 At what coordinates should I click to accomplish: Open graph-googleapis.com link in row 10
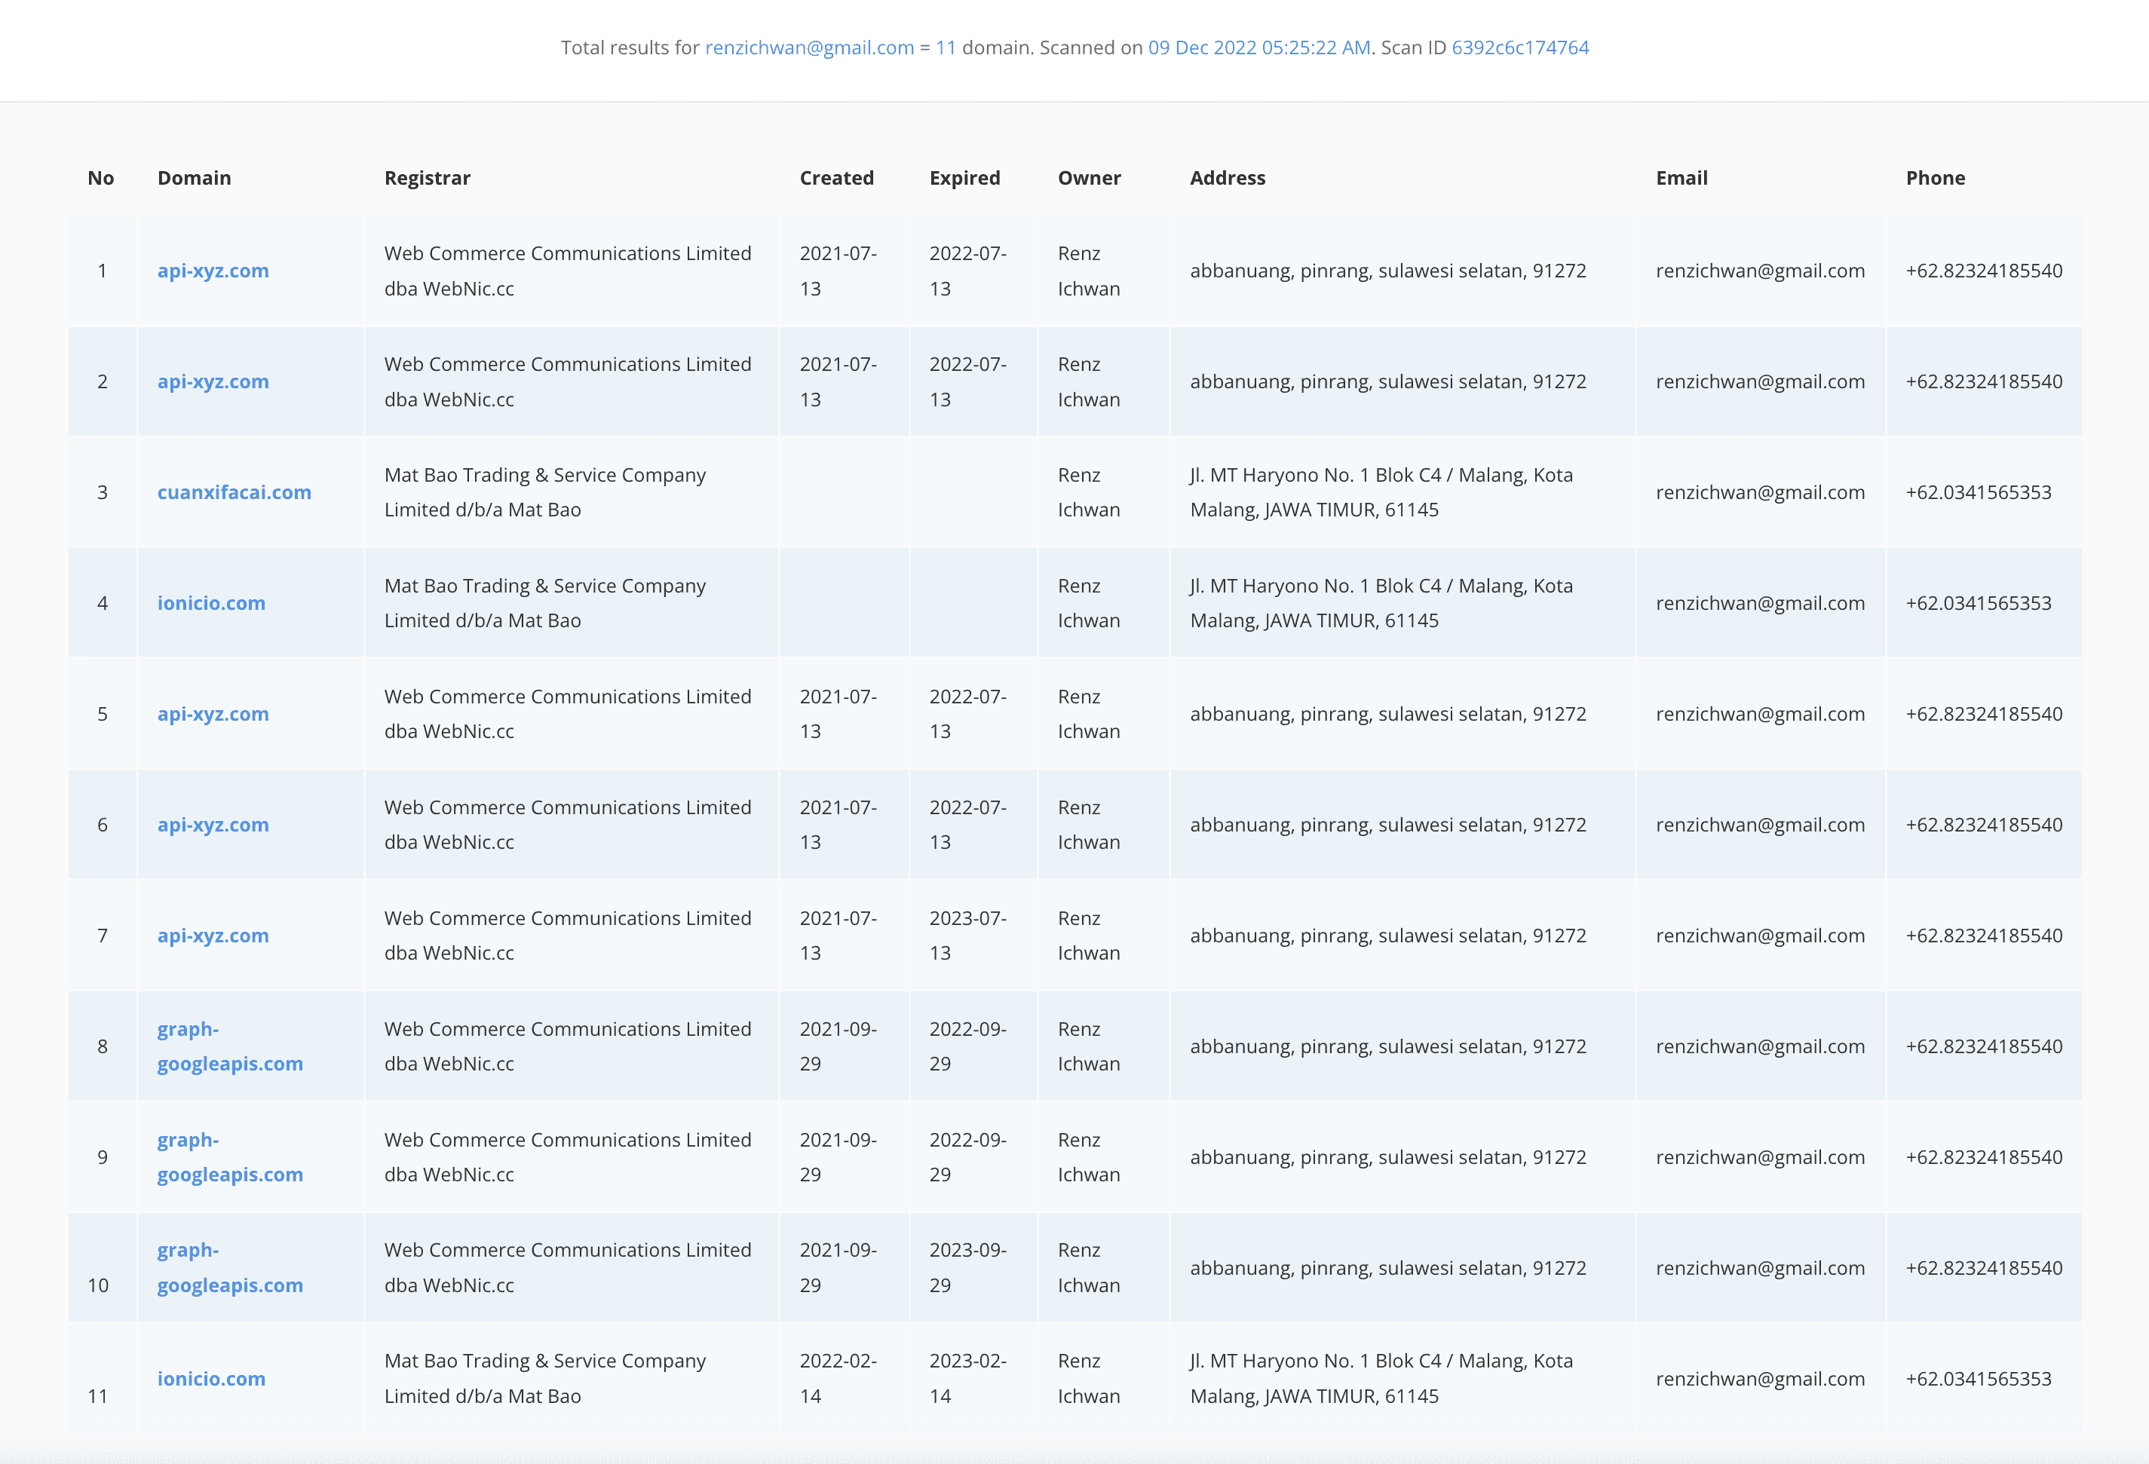pyautogui.click(x=229, y=1267)
